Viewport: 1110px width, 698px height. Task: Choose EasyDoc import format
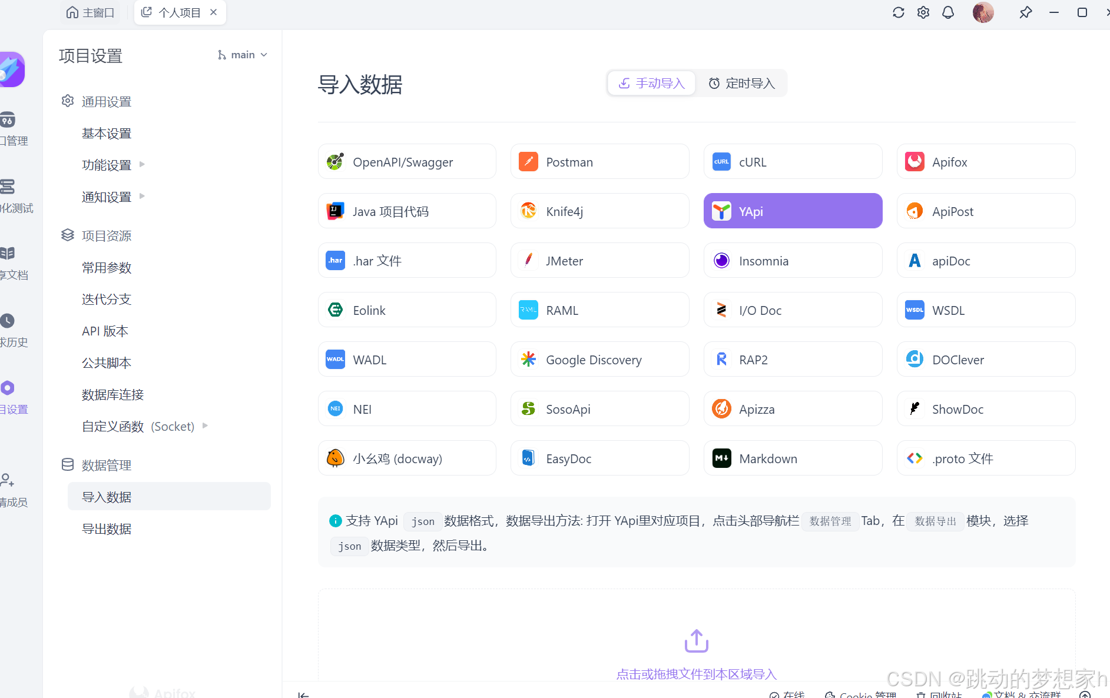coord(600,458)
